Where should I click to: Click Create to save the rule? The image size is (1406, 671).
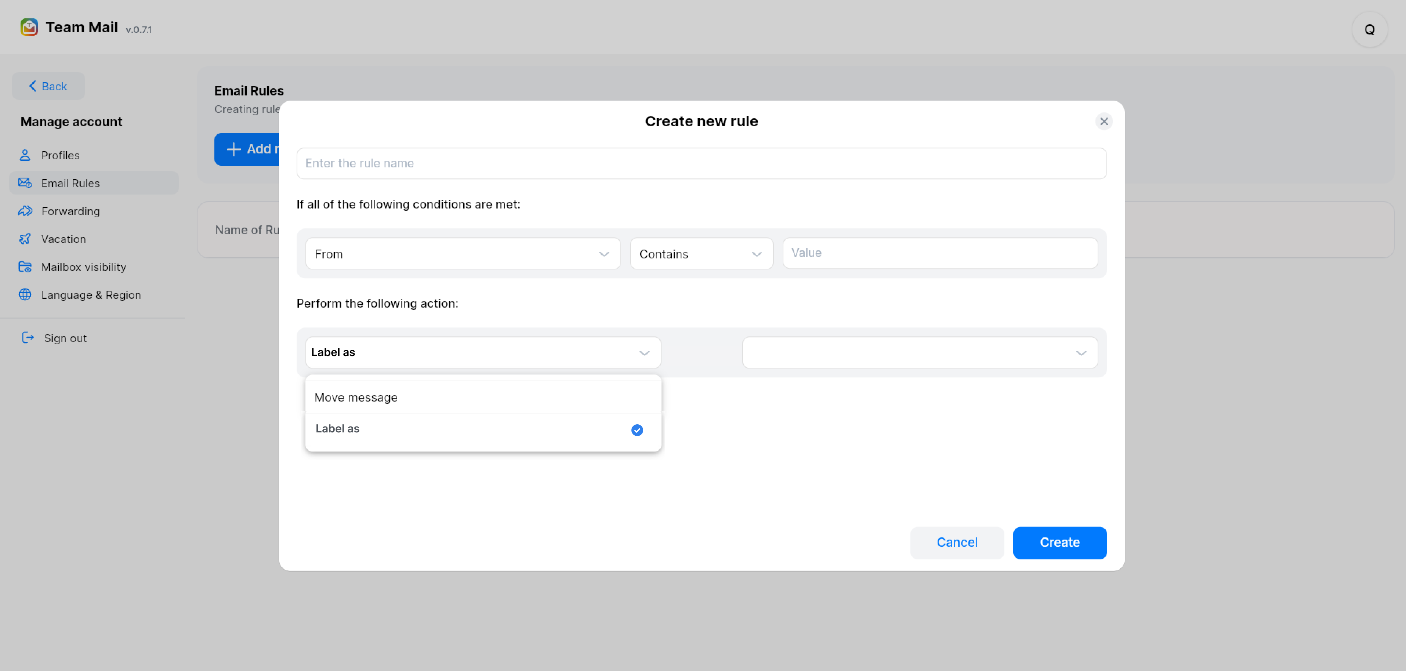point(1059,543)
